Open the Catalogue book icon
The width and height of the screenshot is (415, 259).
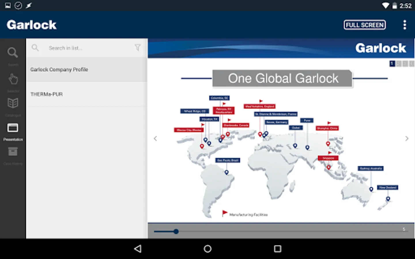[x=13, y=106]
